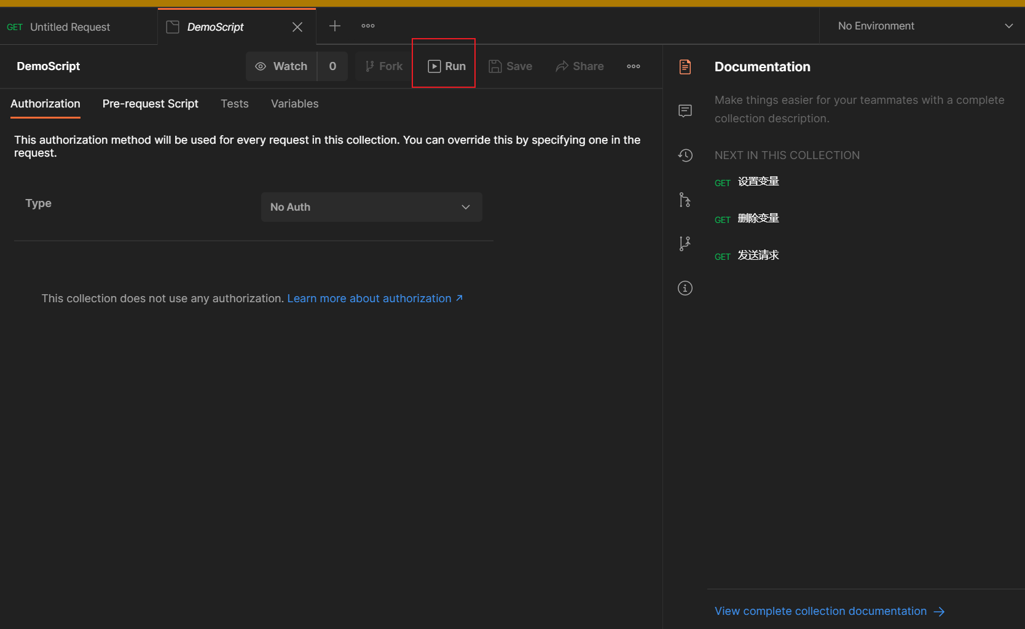Open tab options ellipsis menu
The width and height of the screenshot is (1025, 629).
[x=368, y=26]
